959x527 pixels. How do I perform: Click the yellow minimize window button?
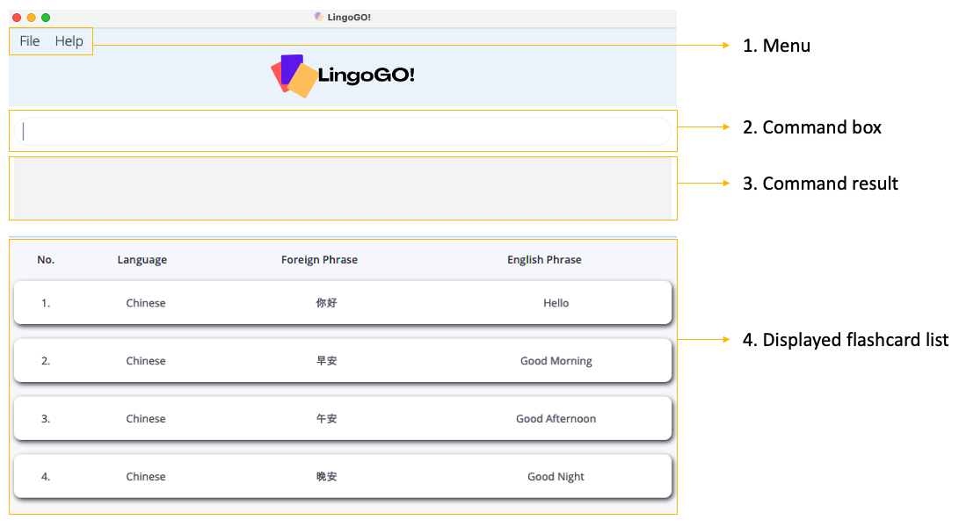click(31, 18)
